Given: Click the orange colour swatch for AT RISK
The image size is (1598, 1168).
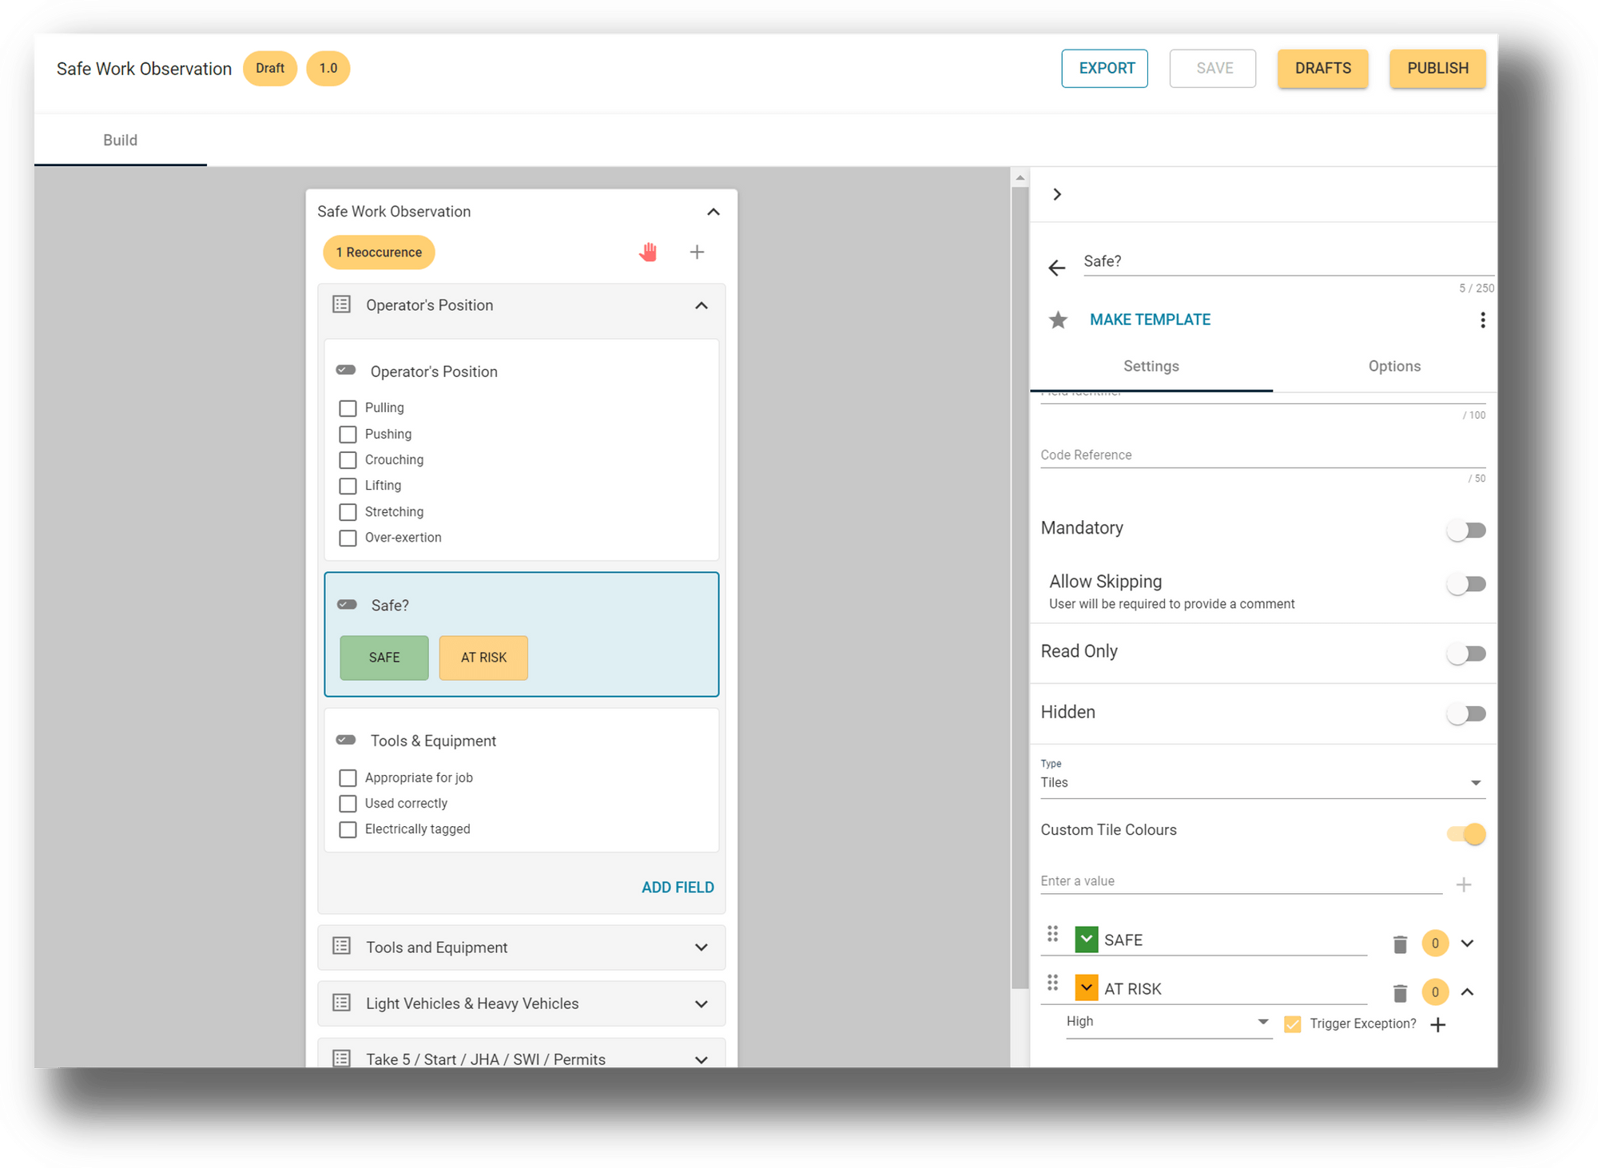Looking at the screenshot, I should point(1086,988).
